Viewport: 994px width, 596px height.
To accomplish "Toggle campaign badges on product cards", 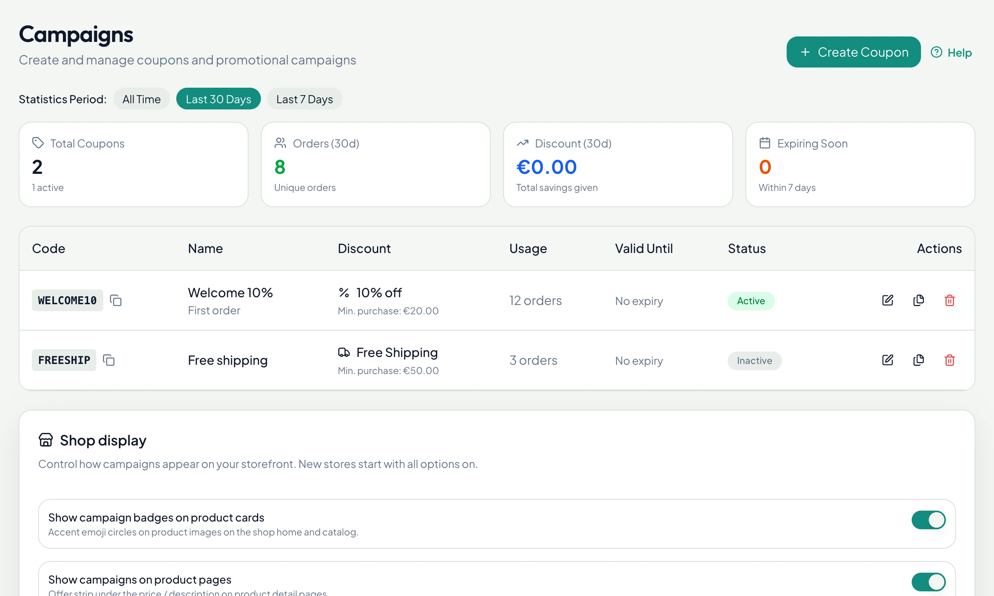I will pyautogui.click(x=928, y=520).
